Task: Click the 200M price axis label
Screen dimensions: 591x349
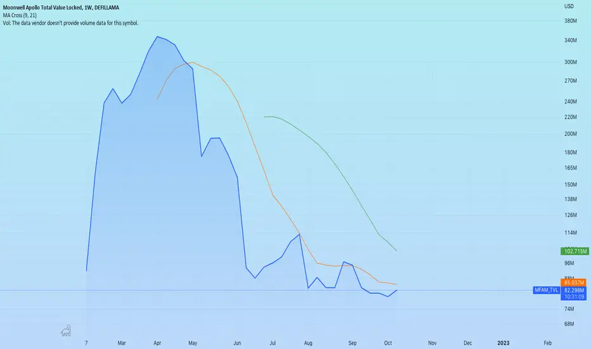Action: [x=570, y=133]
